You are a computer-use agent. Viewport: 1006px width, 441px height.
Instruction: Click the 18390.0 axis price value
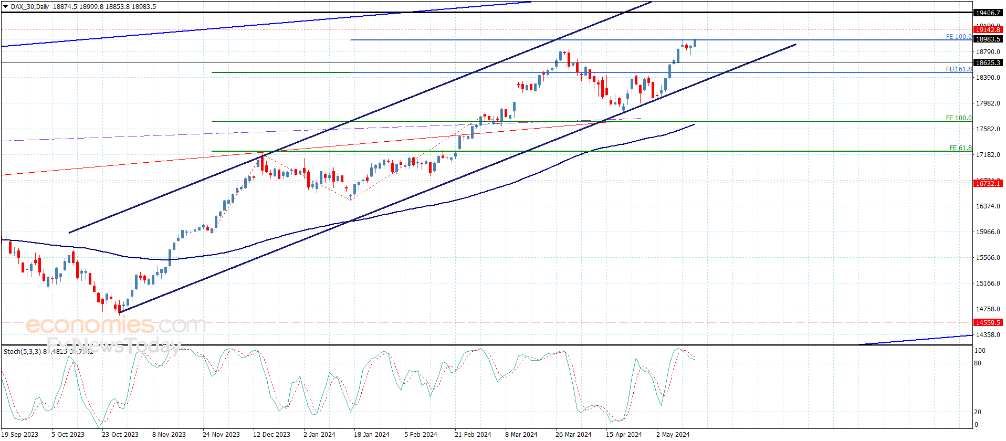pos(988,78)
